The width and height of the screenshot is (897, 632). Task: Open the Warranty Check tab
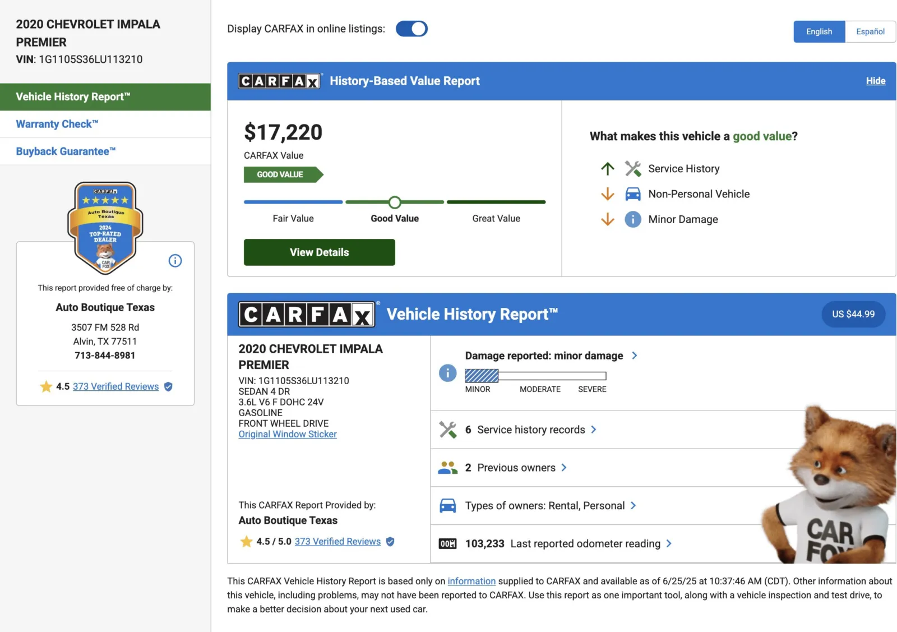[x=57, y=124]
